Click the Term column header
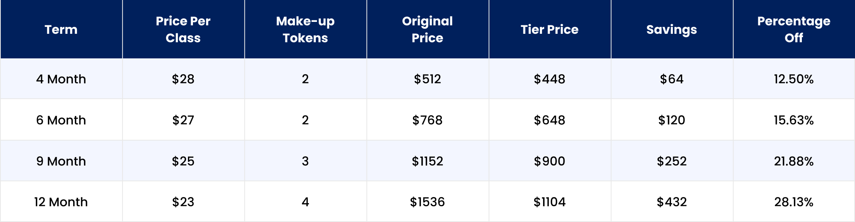Image resolution: width=855 pixels, height=222 pixels. tap(61, 29)
